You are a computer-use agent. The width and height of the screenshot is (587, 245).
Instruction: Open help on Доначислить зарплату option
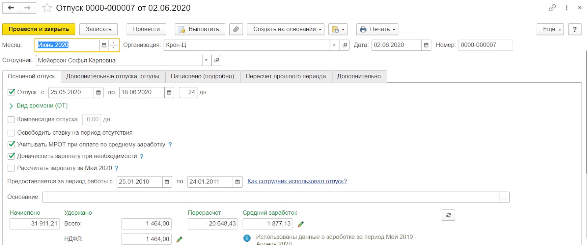142,157
